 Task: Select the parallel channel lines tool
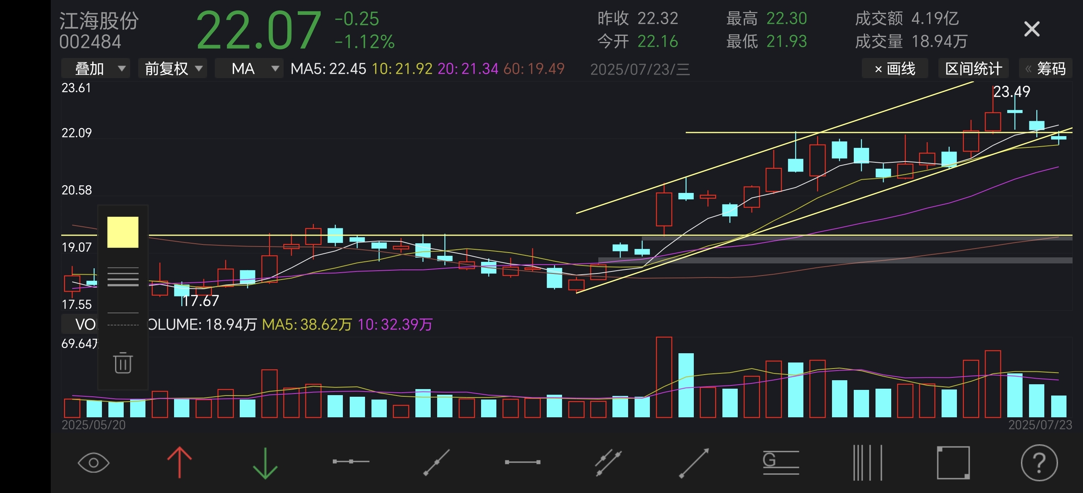pos(608,463)
